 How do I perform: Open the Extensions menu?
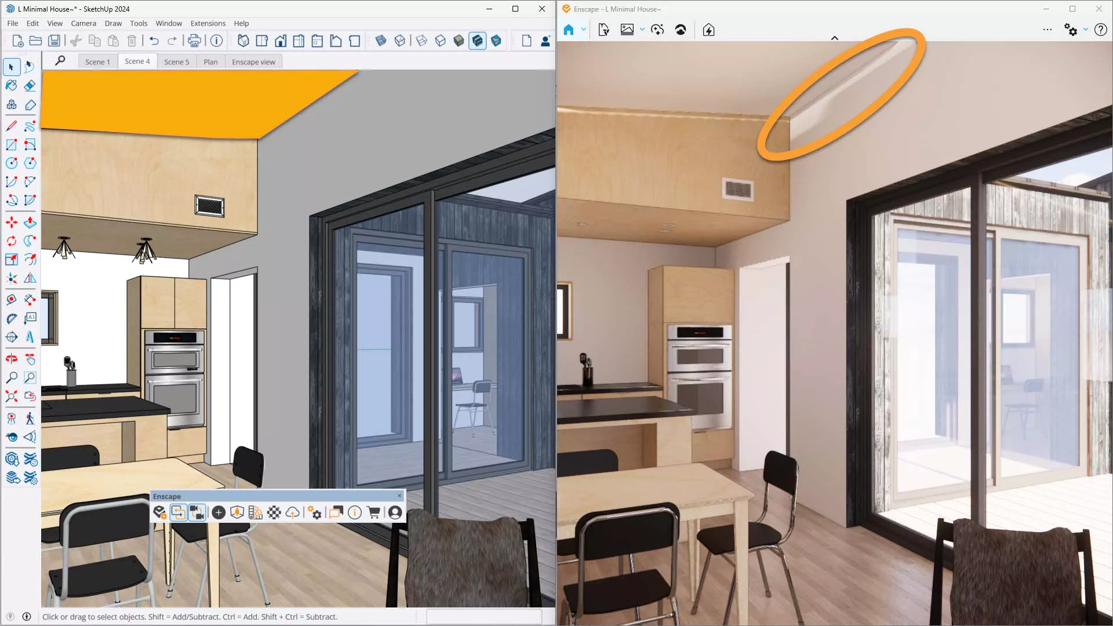point(208,23)
